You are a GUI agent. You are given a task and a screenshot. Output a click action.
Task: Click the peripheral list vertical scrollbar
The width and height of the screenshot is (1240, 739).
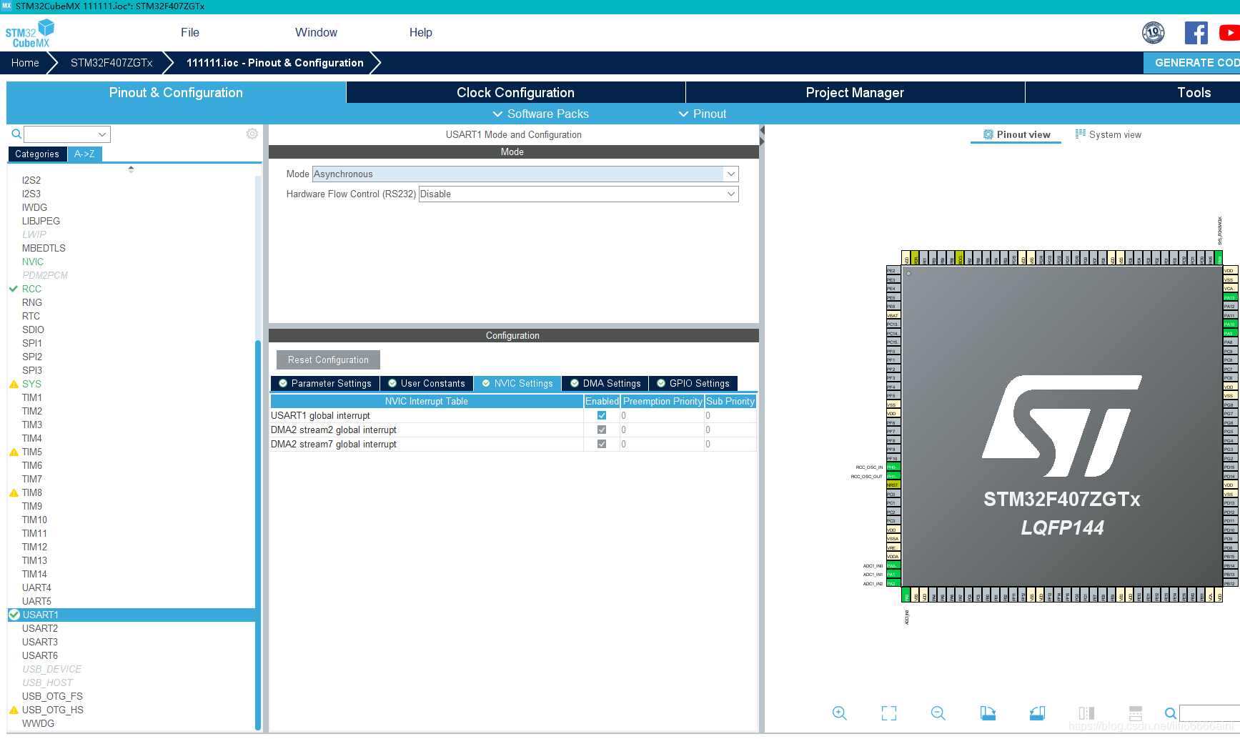[x=258, y=535]
